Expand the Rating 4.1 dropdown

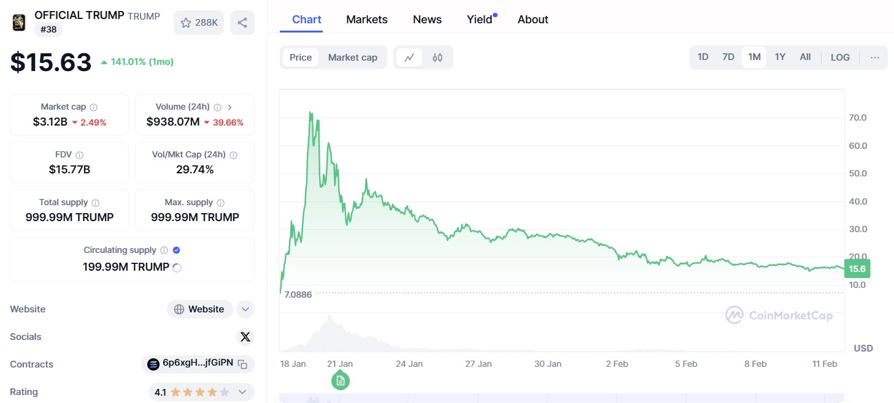(x=242, y=392)
